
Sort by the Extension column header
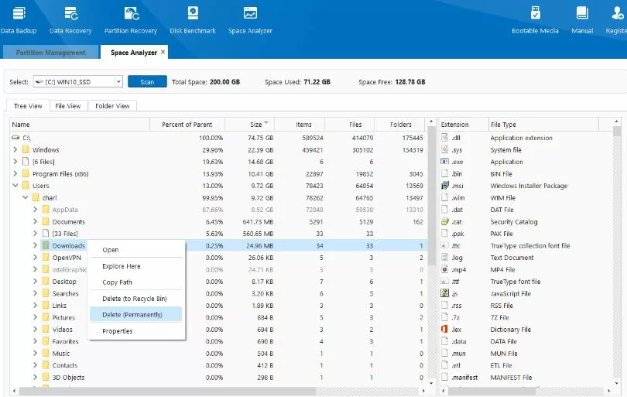[464, 125]
